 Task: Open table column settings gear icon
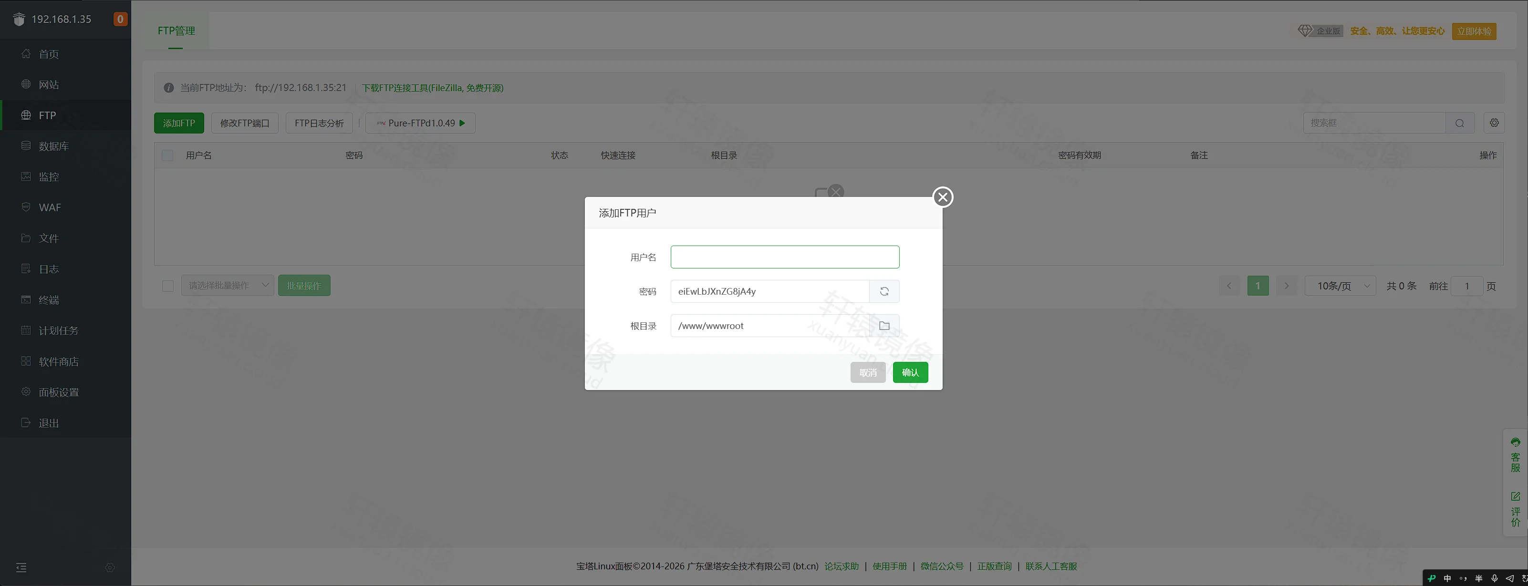1494,123
